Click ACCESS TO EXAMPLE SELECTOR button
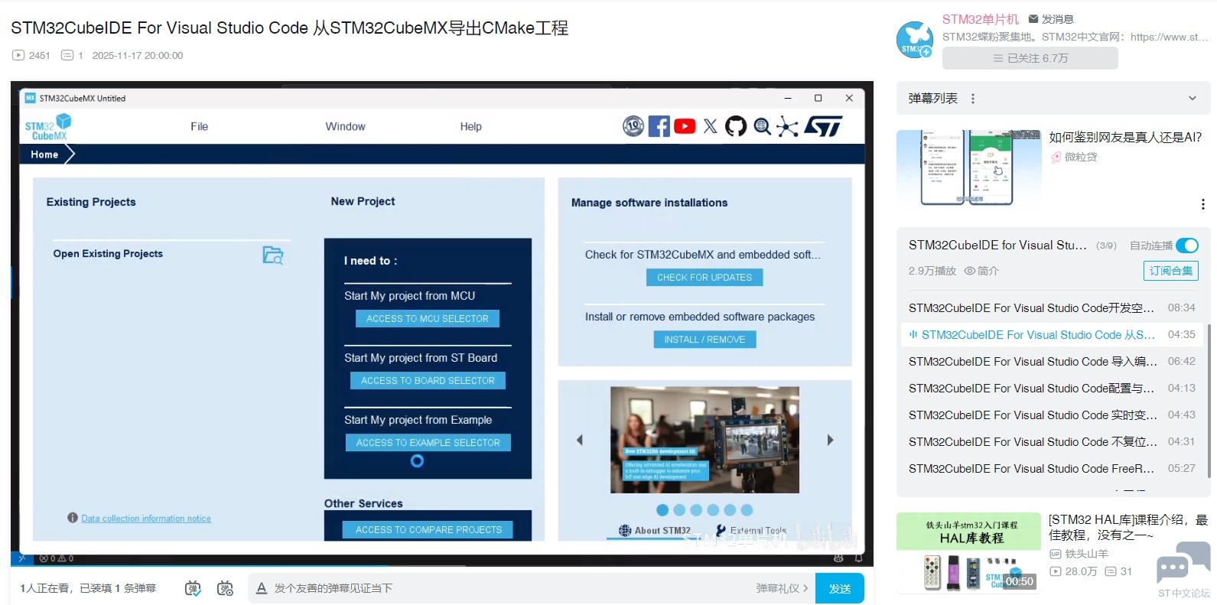Screen dimensions: 1217x605 (x=428, y=443)
